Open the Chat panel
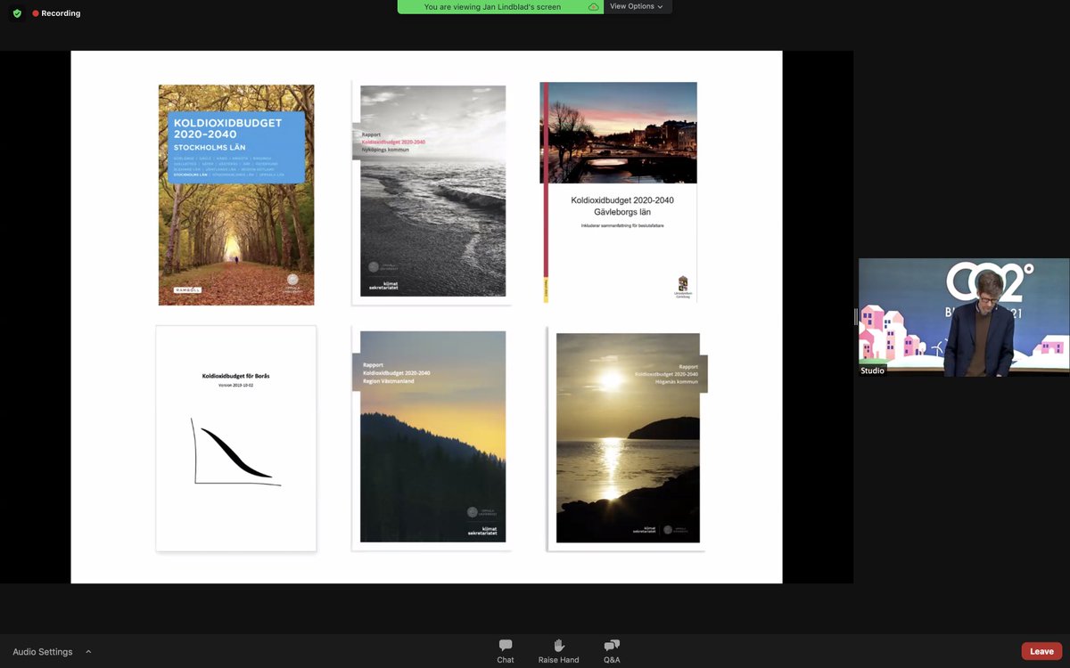The width and height of the screenshot is (1070, 668). pos(506,651)
